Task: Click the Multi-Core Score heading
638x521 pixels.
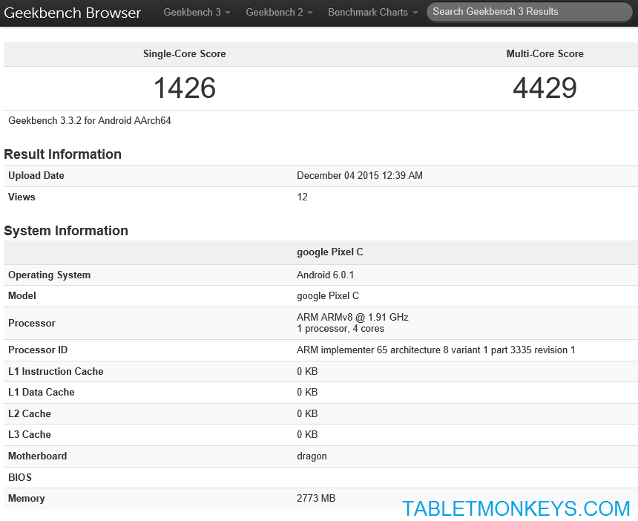Action: point(545,53)
